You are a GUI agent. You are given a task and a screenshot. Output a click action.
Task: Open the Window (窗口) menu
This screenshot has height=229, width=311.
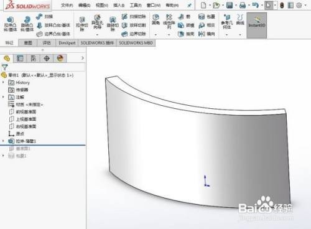tap(154, 6)
